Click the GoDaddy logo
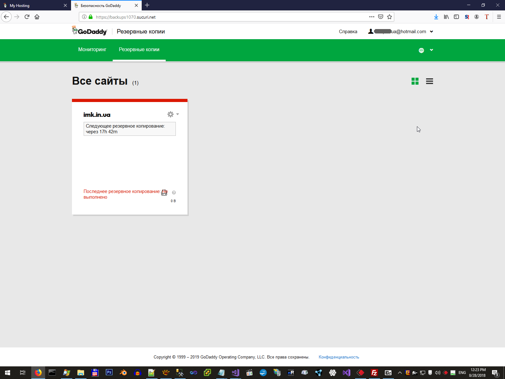Screen dimensions: 505x379 [90, 31]
